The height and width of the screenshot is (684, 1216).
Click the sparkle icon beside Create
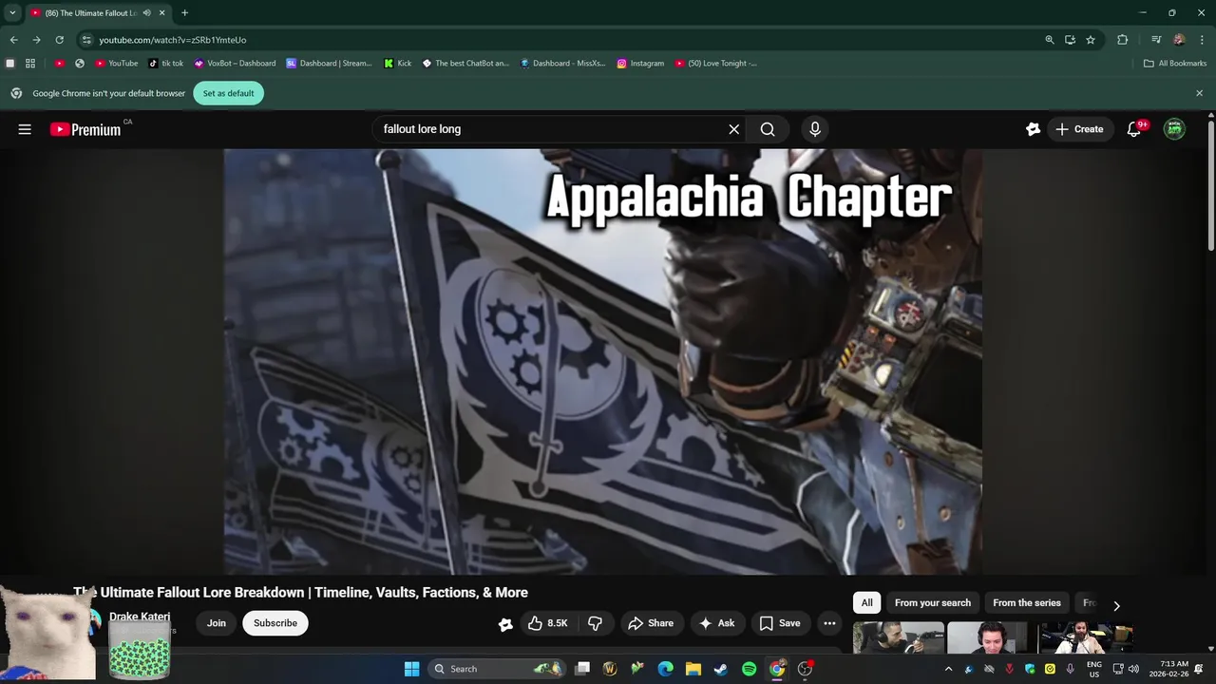click(x=1033, y=129)
